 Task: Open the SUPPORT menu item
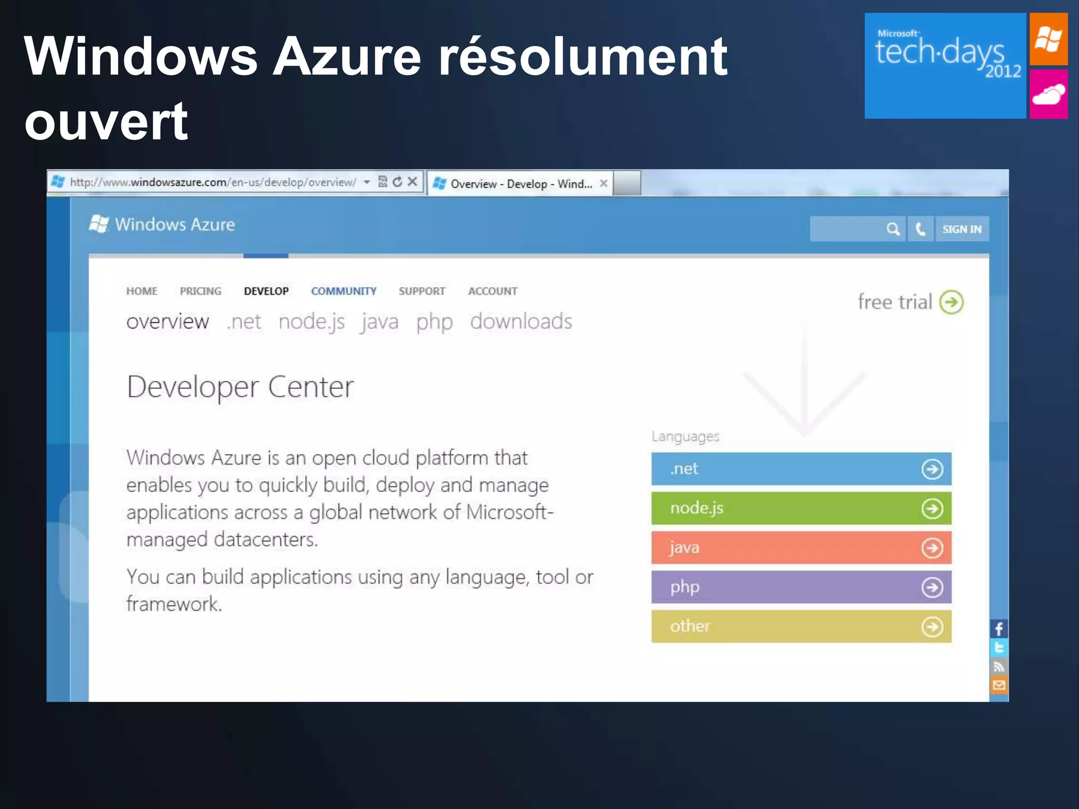click(x=422, y=291)
